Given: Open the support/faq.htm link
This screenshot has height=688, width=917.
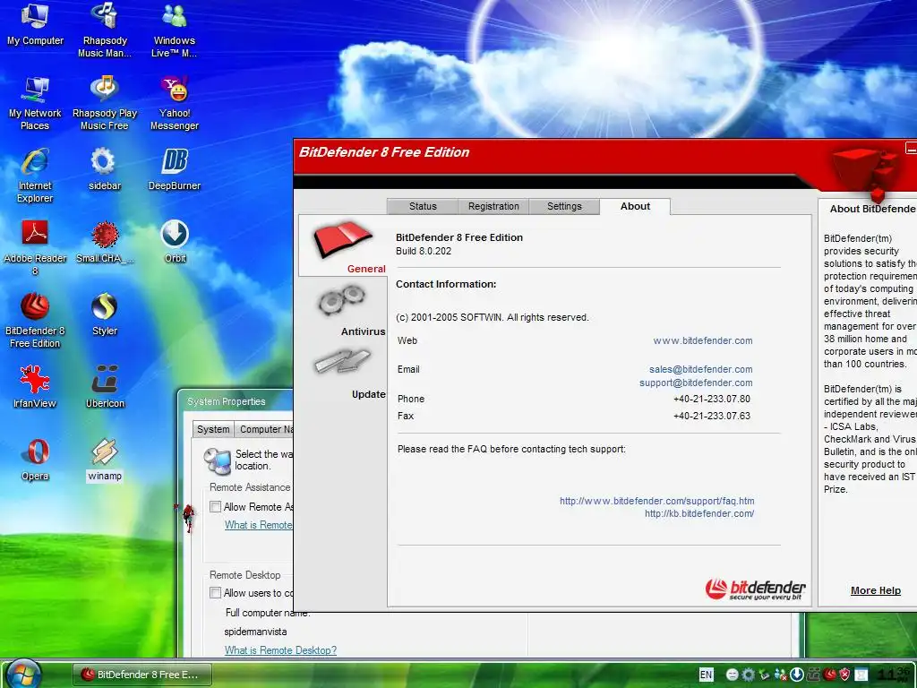Looking at the screenshot, I should coord(656,501).
